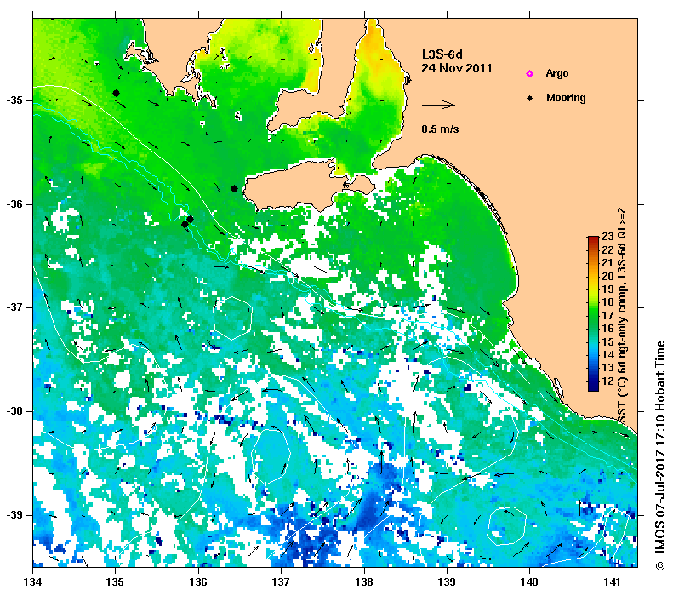Screen dimensions: 673x596
Task: Click latitude axis label -36
Action: pyautogui.click(x=14, y=204)
